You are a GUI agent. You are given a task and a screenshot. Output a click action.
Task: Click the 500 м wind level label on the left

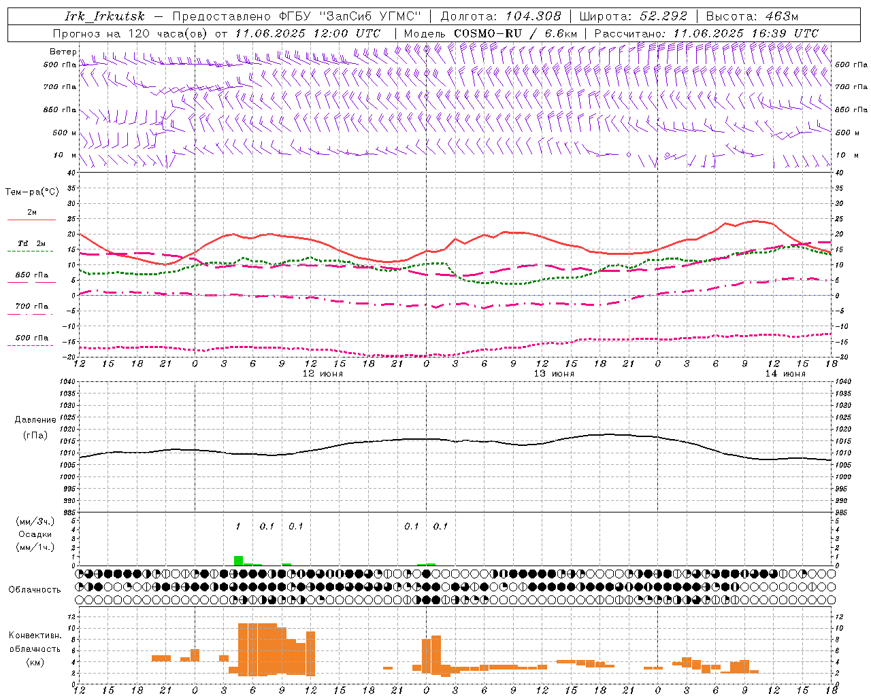tap(65, 133)
